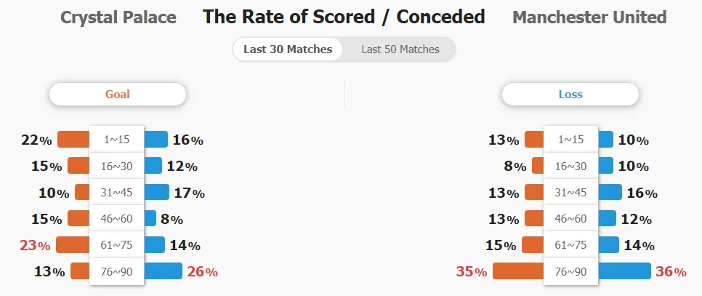This screenshot has width=702, height=296.
Task: Click Loss panel blue 16% bar
Action: [610, 192]
